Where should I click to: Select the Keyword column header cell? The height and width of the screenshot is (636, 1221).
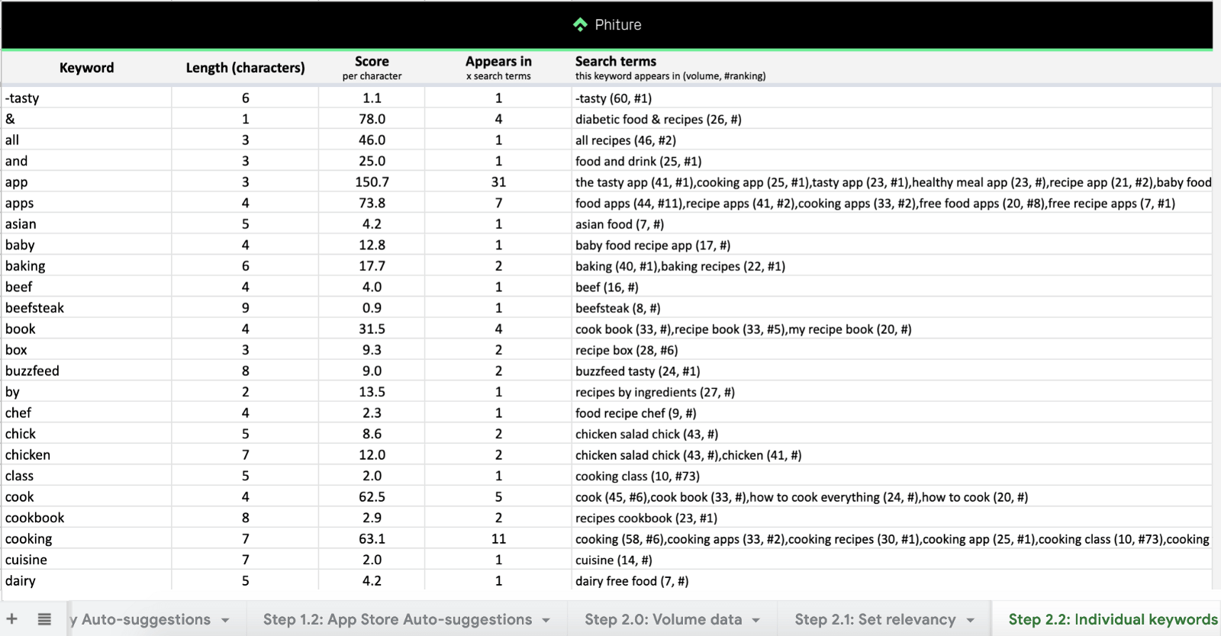tap(86, 68)
